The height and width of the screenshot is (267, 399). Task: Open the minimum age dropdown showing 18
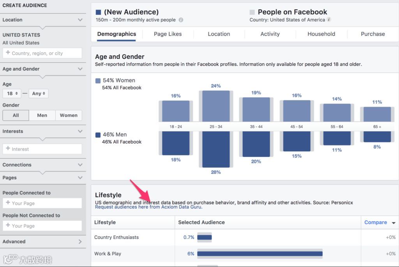12,93
